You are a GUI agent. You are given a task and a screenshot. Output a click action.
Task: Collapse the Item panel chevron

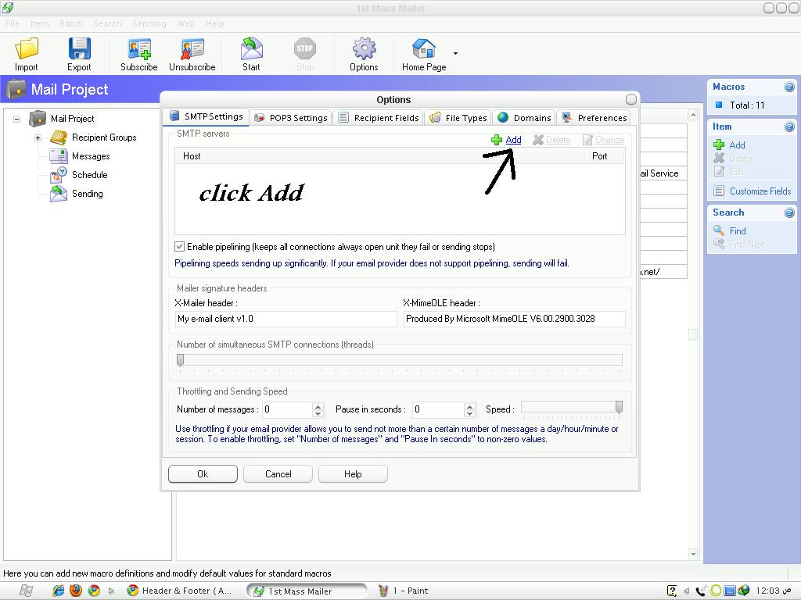789,127
